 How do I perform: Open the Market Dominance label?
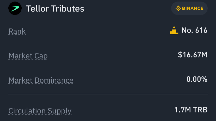[41, 80]
